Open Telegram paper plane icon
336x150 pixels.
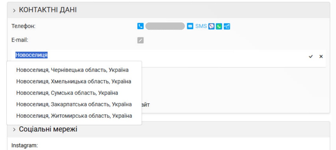pyautogui.click(x=227, y=26)
